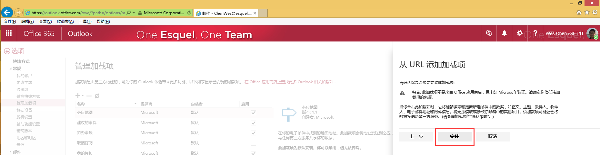The width and height of the screenshot is (600, 155).
Task: Click the 取消 cancel button
Action: point(493,136)
